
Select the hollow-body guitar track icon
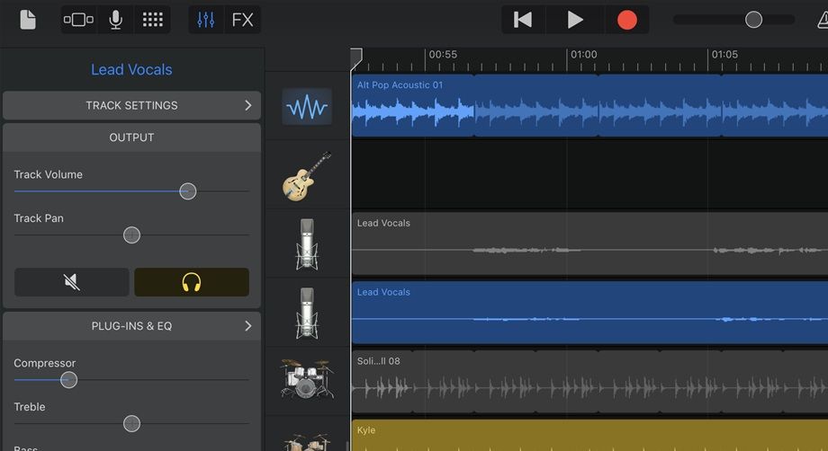[x=307, y=176]
